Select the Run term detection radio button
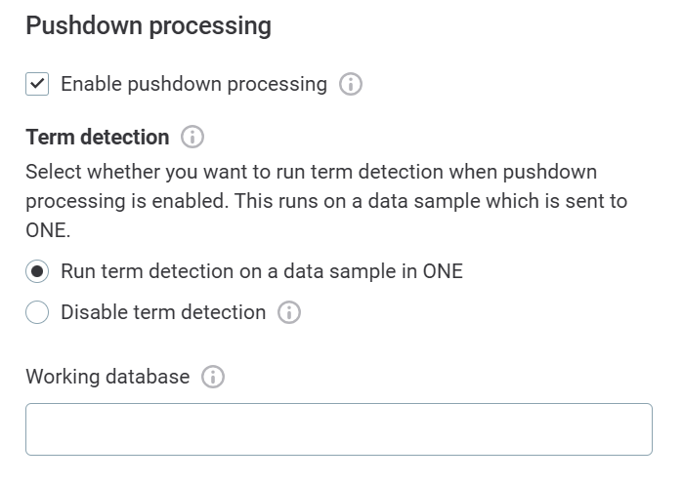683x484 pixels. [37, 272]
